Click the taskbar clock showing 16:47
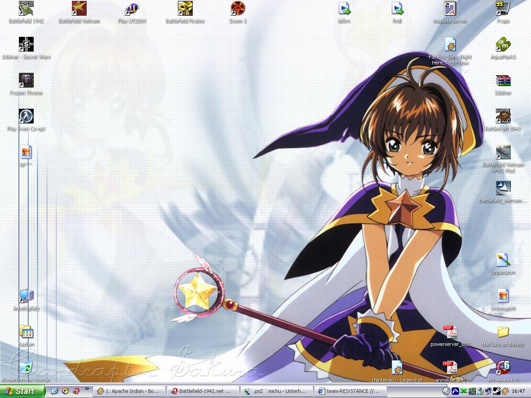This screenshot has height=398, width=531. pos(519,392)
